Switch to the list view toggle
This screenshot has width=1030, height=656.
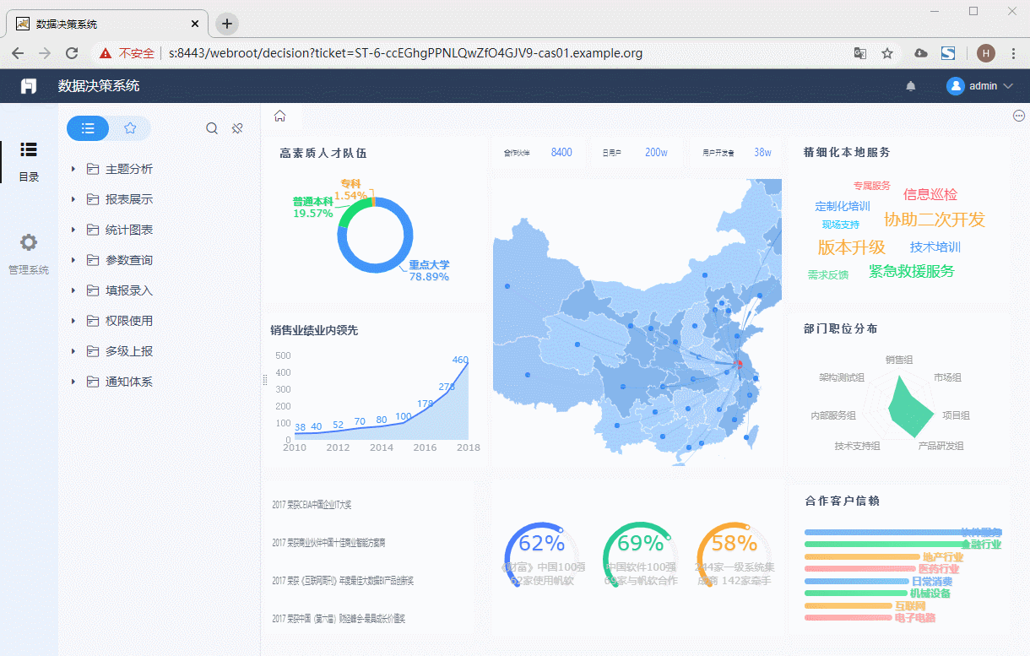(88, 128)
